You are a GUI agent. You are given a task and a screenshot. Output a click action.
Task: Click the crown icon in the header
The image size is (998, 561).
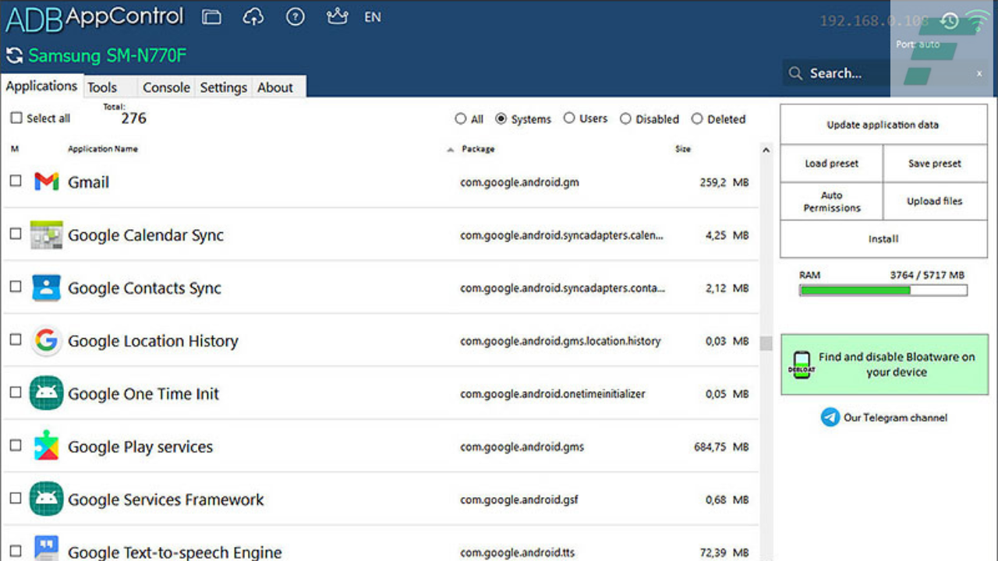coord(337,16)
